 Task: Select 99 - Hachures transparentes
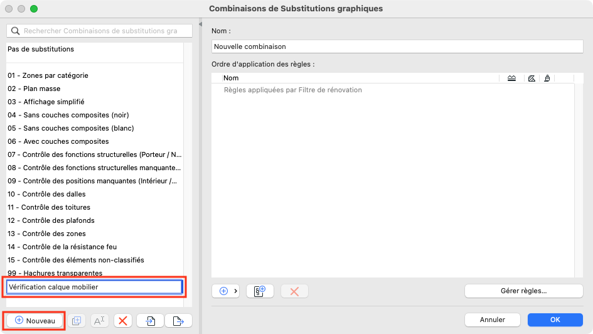pyautogui.click(x=95, y=273)
